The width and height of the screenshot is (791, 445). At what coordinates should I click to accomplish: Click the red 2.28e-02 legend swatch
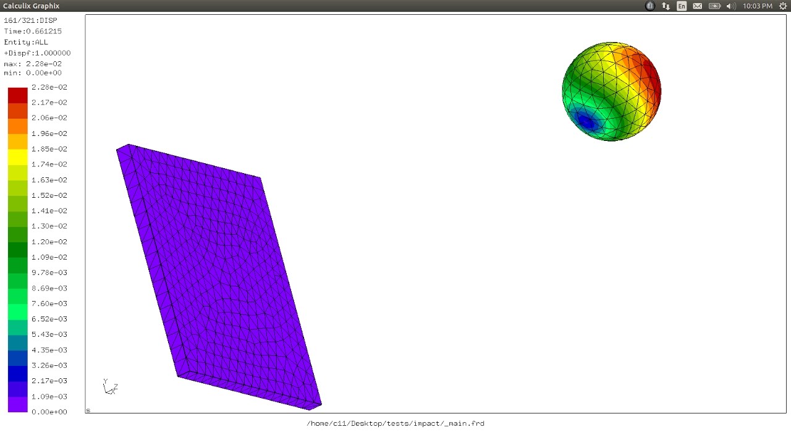pos(17,95)
